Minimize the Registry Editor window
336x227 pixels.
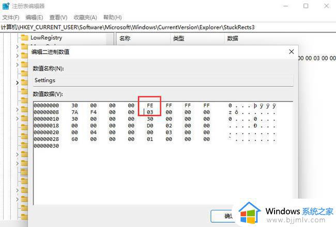click(x=286, y=6)
